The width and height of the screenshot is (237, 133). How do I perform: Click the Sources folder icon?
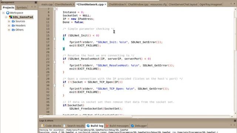pos(13,21)
